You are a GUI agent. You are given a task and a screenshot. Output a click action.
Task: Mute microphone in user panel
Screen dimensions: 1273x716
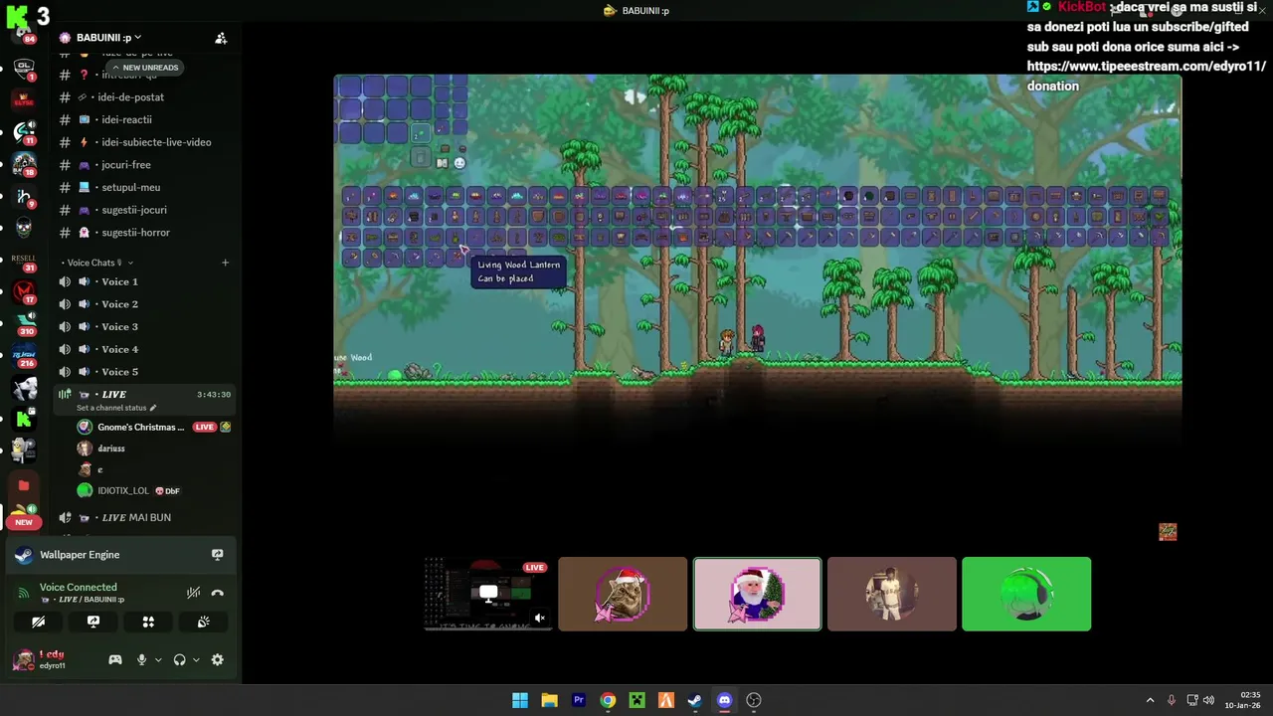141,659
